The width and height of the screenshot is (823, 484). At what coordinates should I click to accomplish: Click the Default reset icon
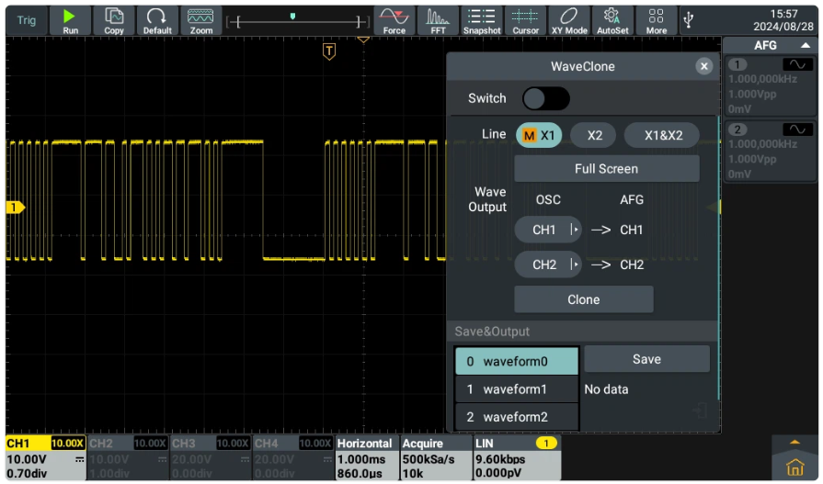point(157,19)
